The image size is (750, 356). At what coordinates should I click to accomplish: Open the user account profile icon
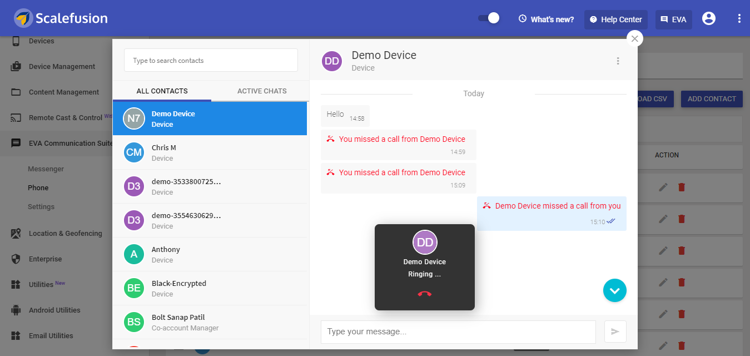tap(709, 18)
